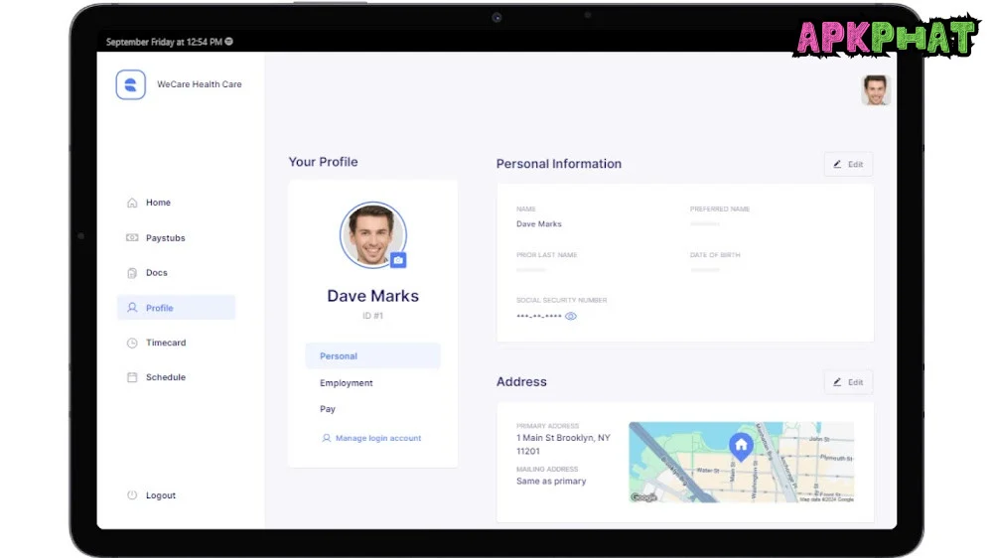The width and height of the screenshot is (993, 558).
Task: Open the Docs section icon
Action: [132, 273]
